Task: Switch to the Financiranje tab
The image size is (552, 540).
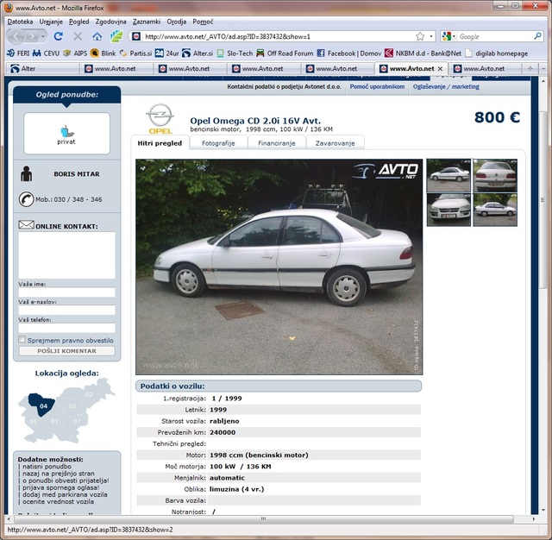Action: [277, 143]
